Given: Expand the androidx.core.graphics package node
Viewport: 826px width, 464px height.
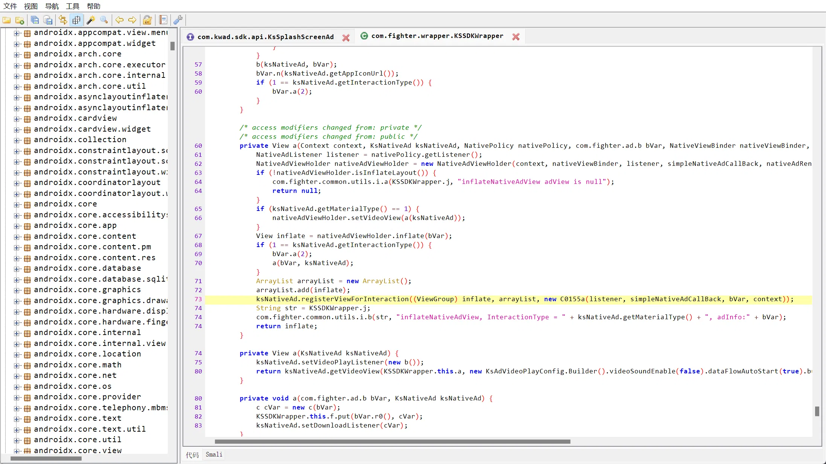Looking at the screenshot, I should pyautogui.click(x=17, y=290).
